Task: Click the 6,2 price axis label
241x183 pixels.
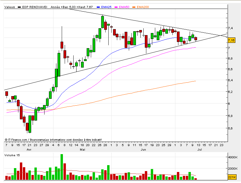Action: 230,92
